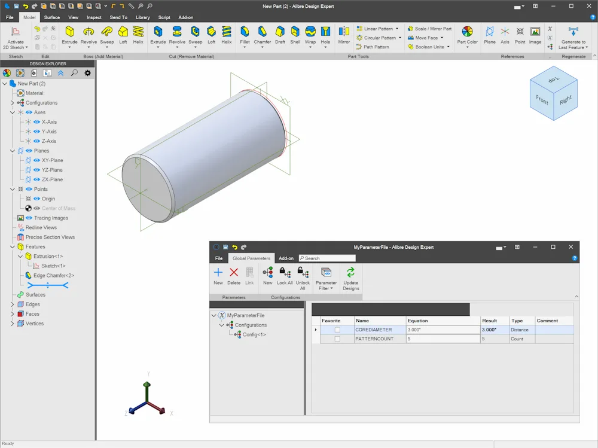Open the Linear Pattern dropdown arrow
Screen dimensions: 598x448
pyautogui.click(x=397, y=29)
